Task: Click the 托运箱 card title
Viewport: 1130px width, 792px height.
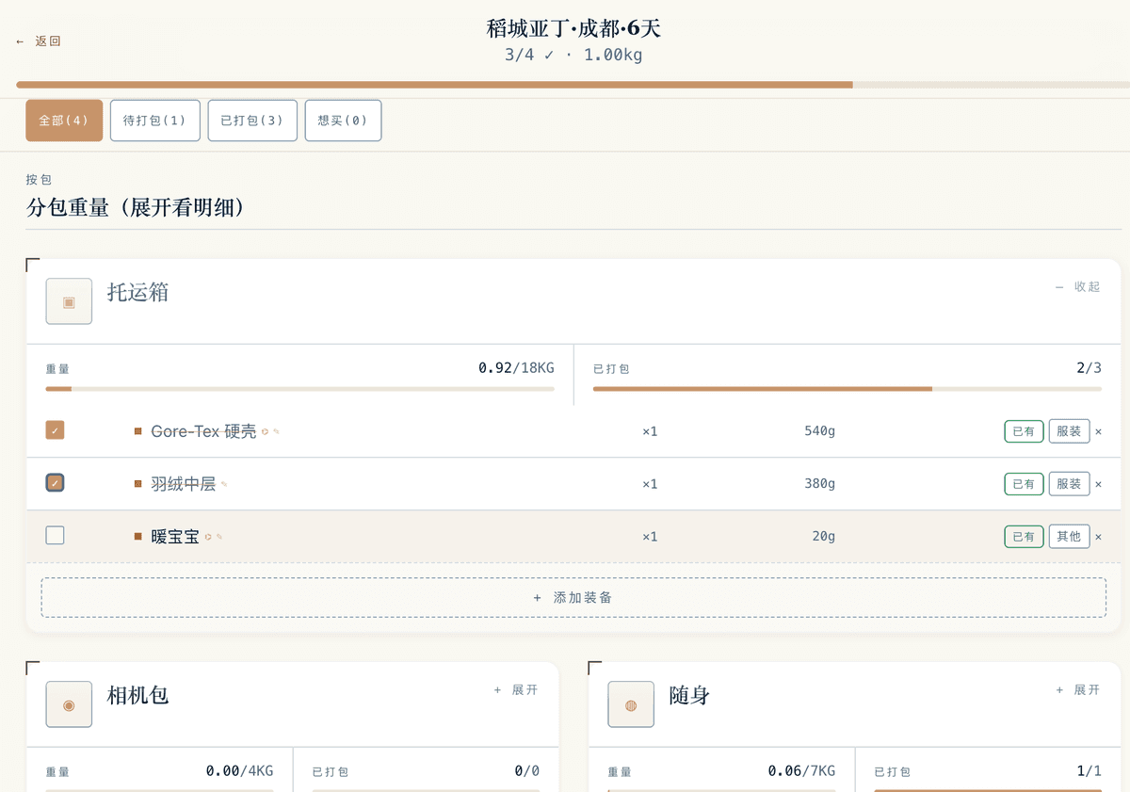Action: (x=137, y=292)
